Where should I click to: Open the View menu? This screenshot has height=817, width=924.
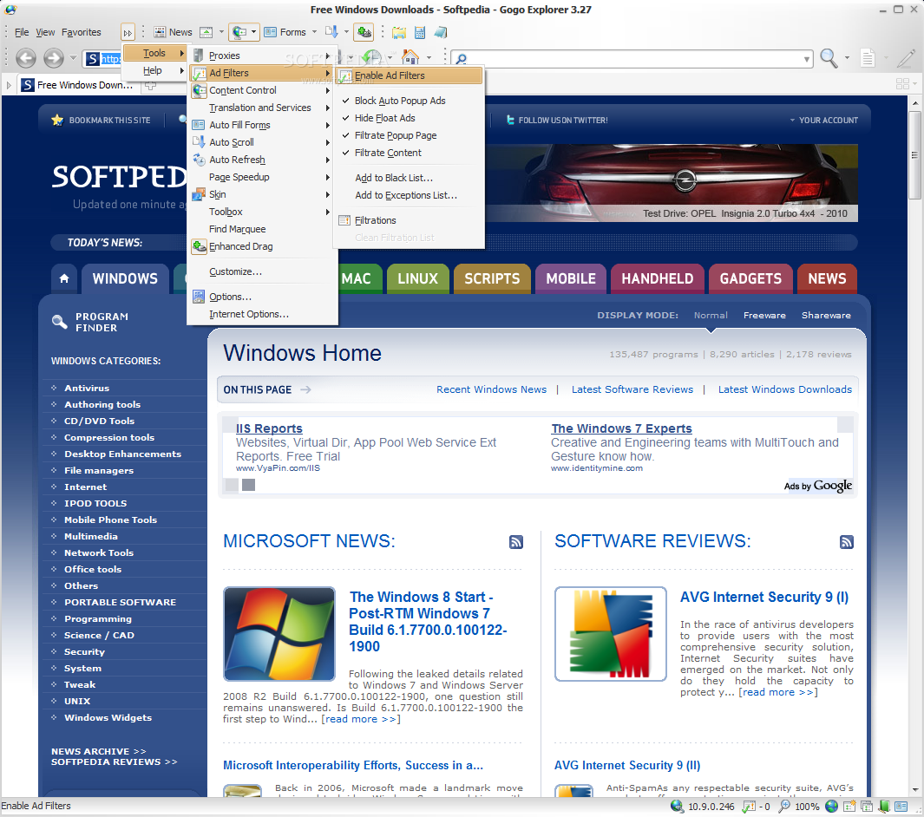click(45, 32)
